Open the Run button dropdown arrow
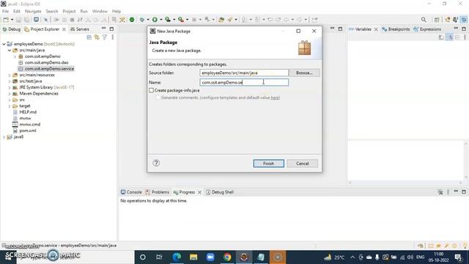 [161, 20]
